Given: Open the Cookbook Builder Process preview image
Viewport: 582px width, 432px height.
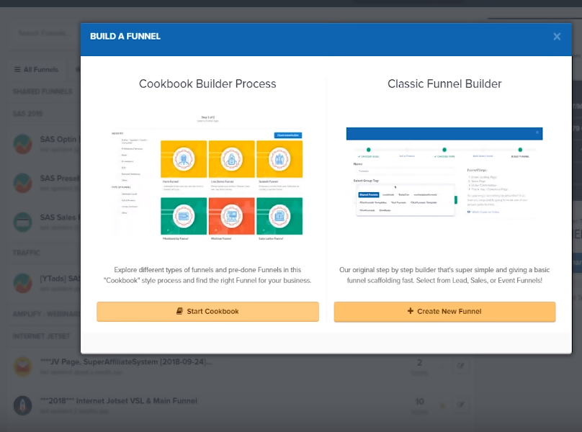Looking at the screenshot, I should click(x=207, y=178).
